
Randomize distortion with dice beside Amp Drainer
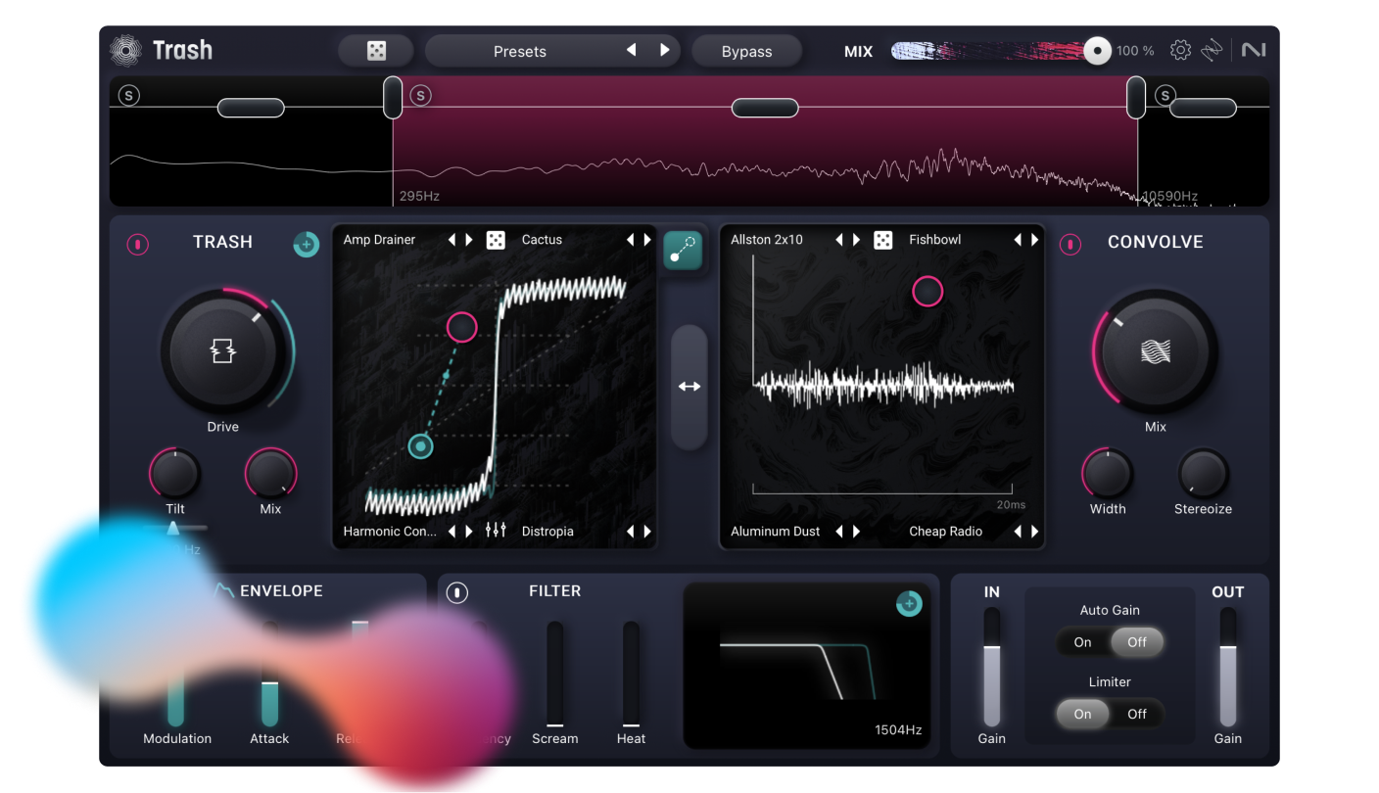[x=496, y=240]
